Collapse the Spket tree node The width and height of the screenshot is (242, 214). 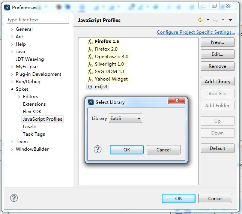click(x=12, y=89)
